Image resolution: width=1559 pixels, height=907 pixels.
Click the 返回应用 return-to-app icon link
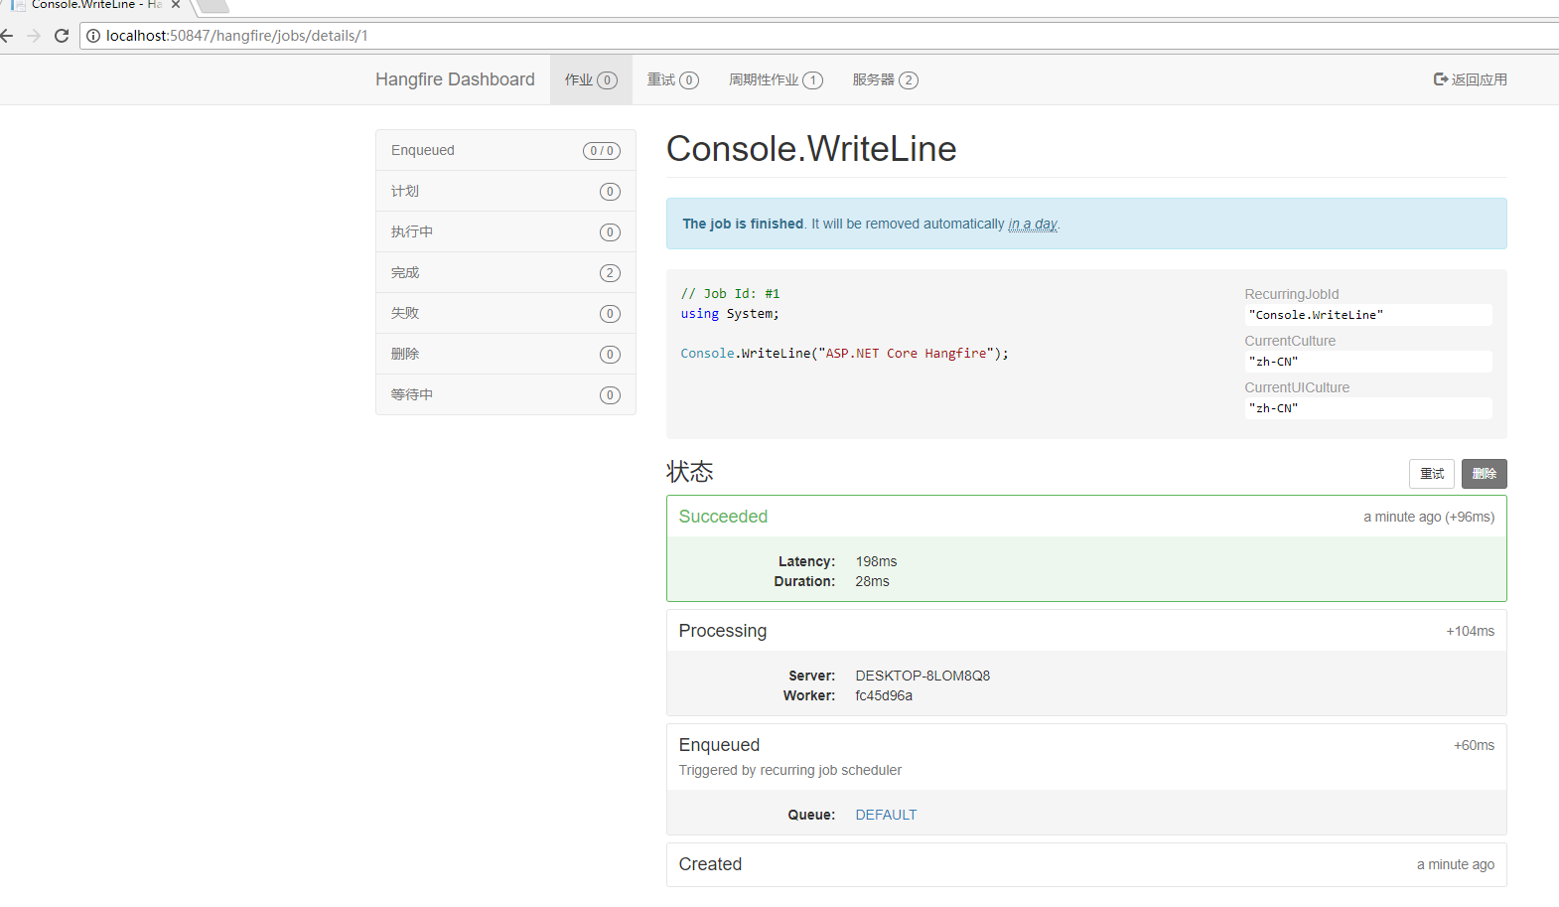pos(1470,79)
